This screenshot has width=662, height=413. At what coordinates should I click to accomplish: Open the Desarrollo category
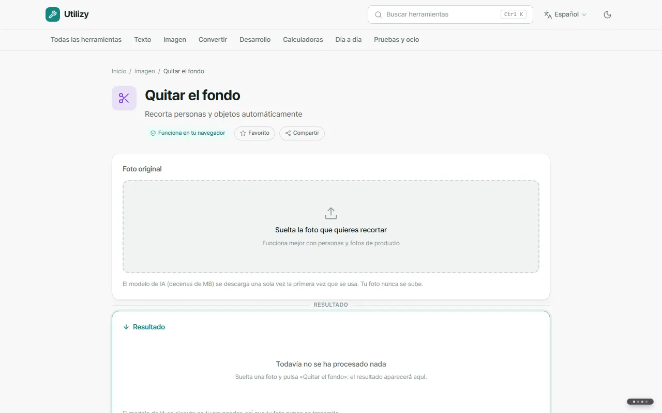click(x=255, y=40)
